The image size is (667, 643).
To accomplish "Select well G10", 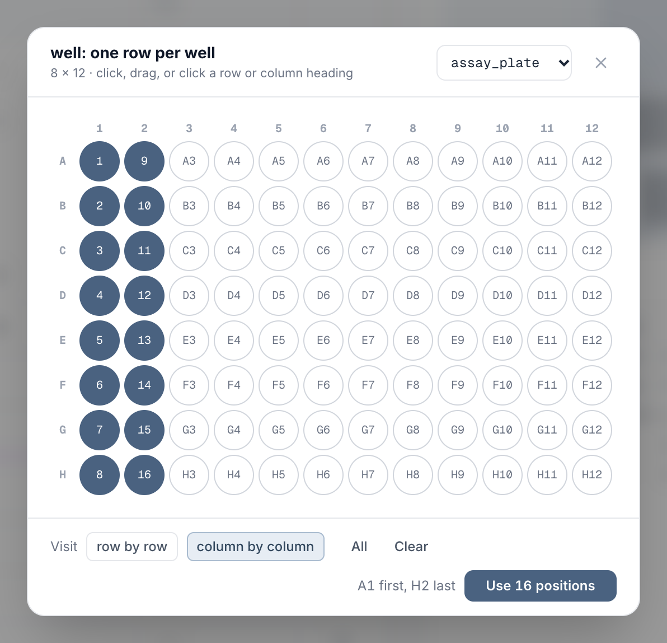I will pos(502,430).
